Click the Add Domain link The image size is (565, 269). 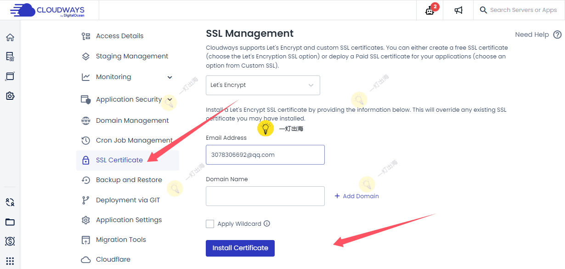coord(357,196)
